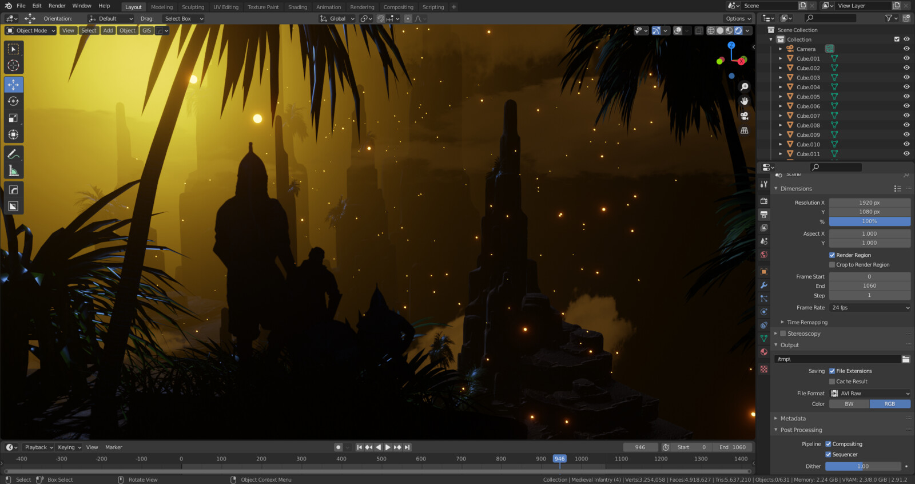The height and width of the screenshot is (484, 915).
Task: Expand the Time Remapping subpanel
Action: (x=807, y=323)
